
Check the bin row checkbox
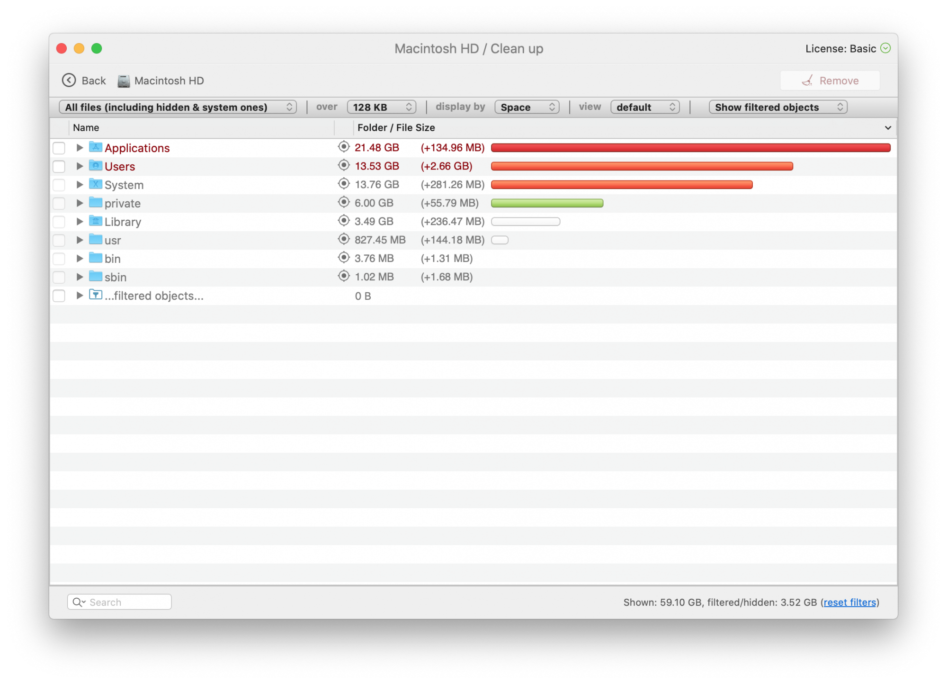[x=59, y=259]
